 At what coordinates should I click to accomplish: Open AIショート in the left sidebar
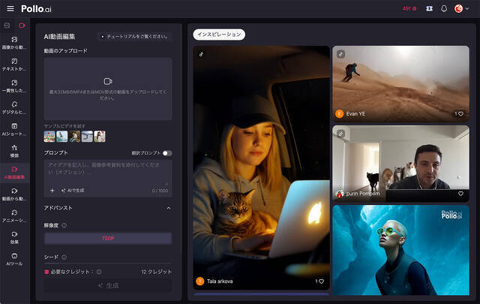click(x=15, y=130)
